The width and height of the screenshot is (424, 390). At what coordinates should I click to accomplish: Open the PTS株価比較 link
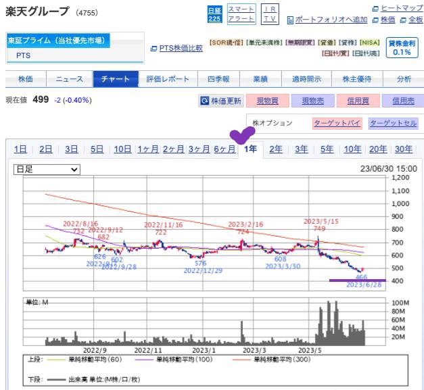(181, 48)
